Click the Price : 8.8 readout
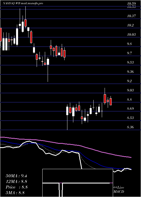This screenshot has width=141, height=197. 16,187
